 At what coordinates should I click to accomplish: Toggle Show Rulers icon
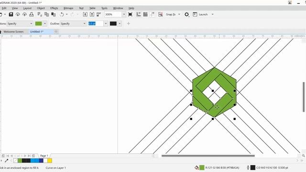139,14
